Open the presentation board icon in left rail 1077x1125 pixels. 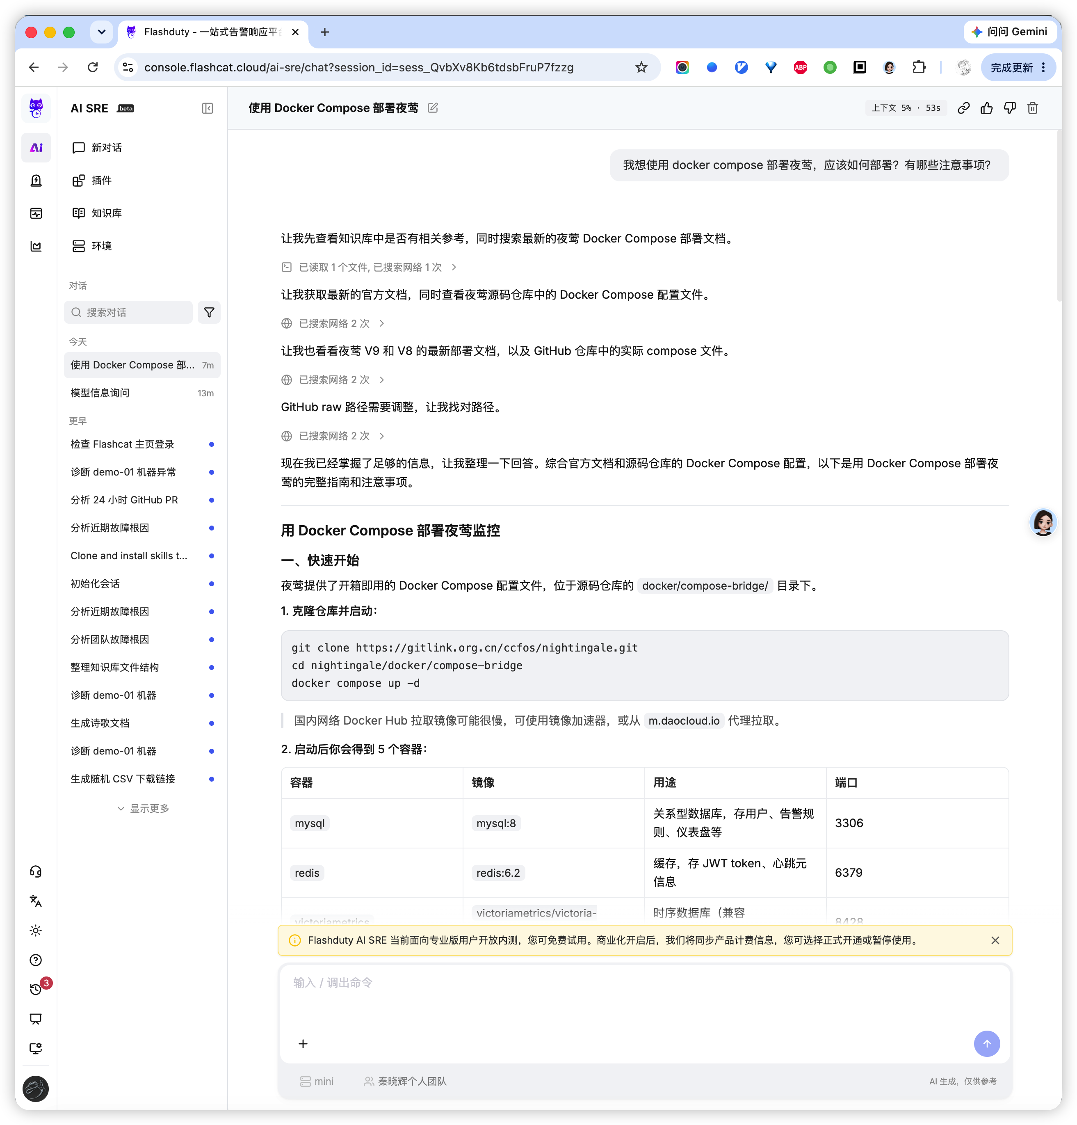coord(36,1019)
